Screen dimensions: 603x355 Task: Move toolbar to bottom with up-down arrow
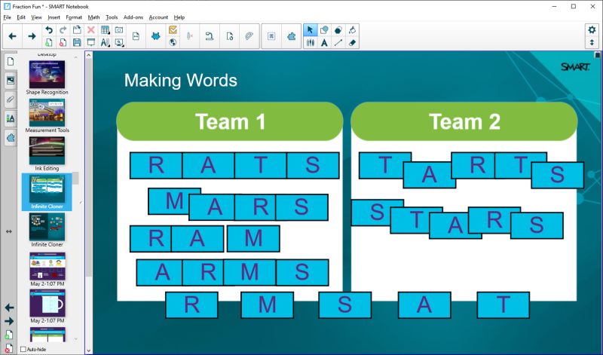(x=592, y=42)
